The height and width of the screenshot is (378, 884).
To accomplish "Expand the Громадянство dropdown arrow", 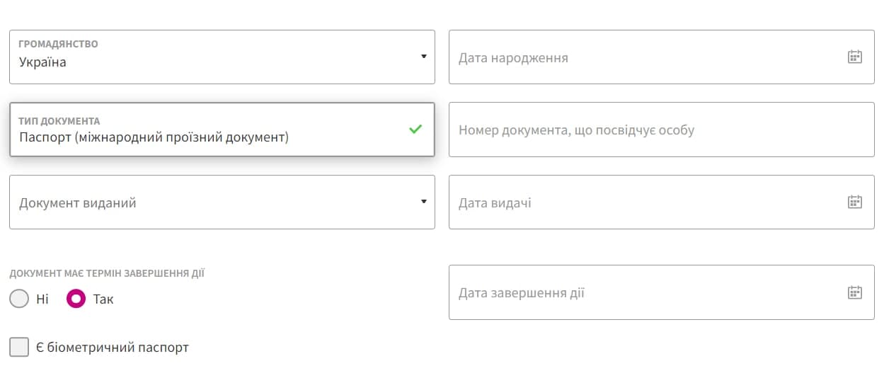I will (x=423, y=57).
